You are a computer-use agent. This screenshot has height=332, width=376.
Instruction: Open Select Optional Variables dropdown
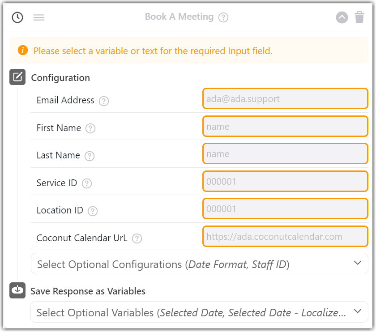(199, 312)
